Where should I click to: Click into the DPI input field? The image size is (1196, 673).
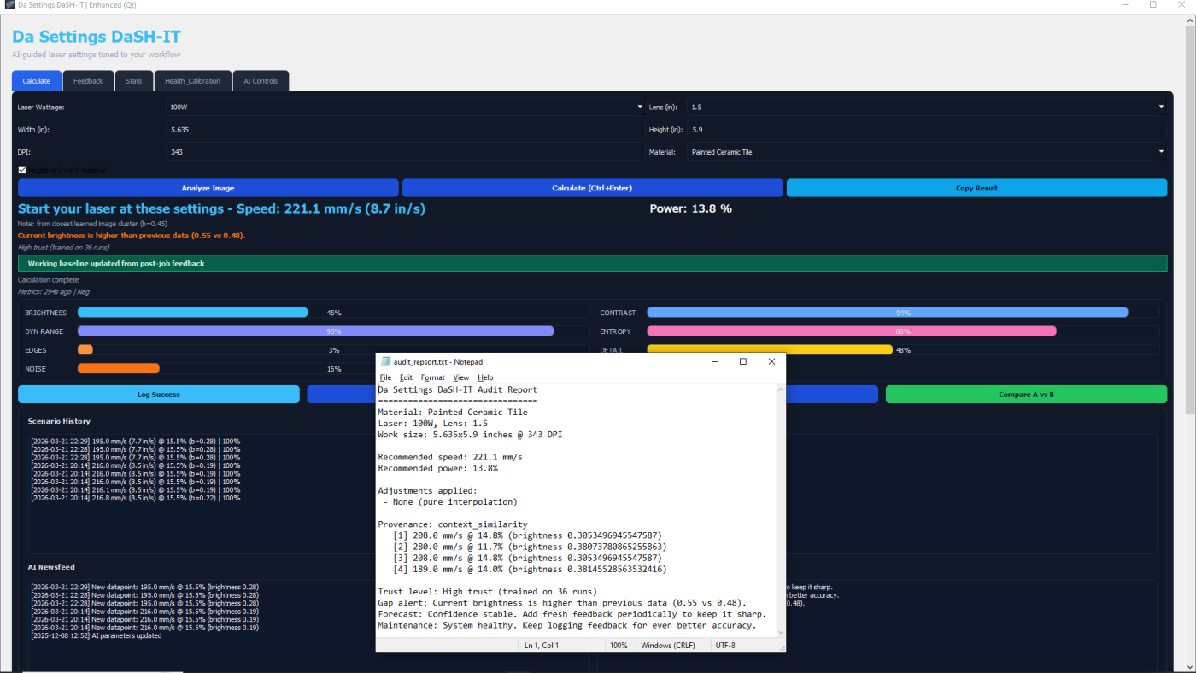coord(405,152)
